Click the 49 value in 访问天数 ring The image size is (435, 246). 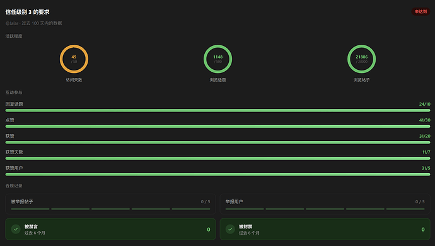click(x=74, y=57)
